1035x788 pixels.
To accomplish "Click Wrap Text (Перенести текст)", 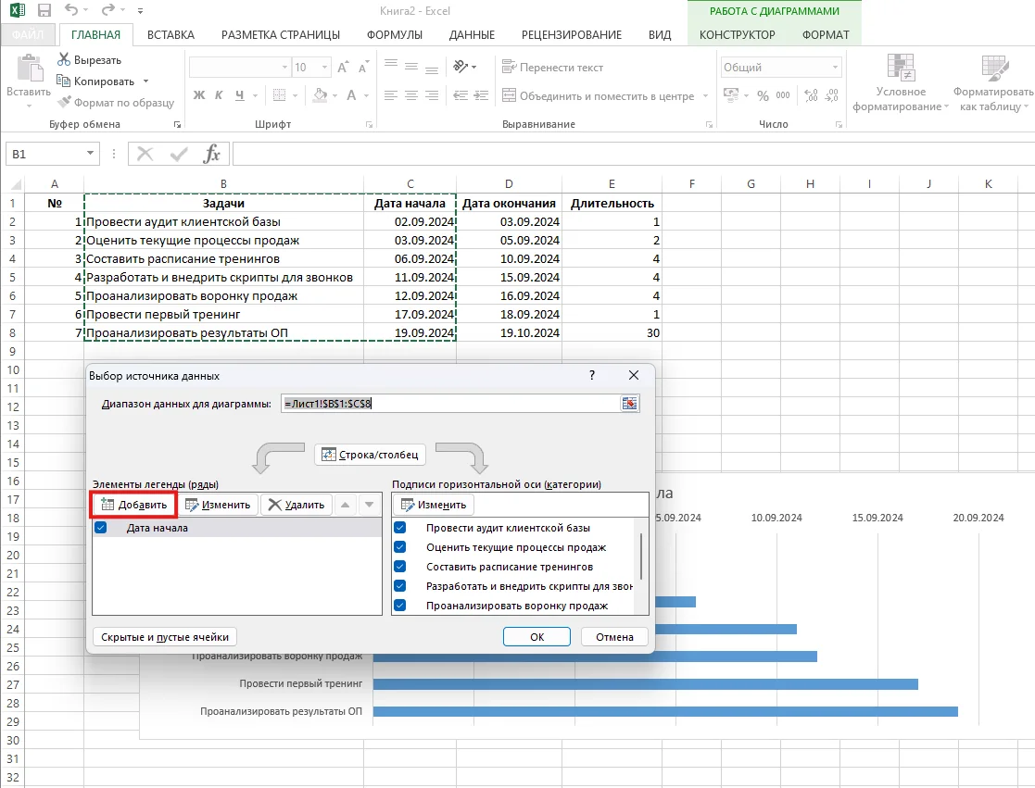I will coord(552,68).
